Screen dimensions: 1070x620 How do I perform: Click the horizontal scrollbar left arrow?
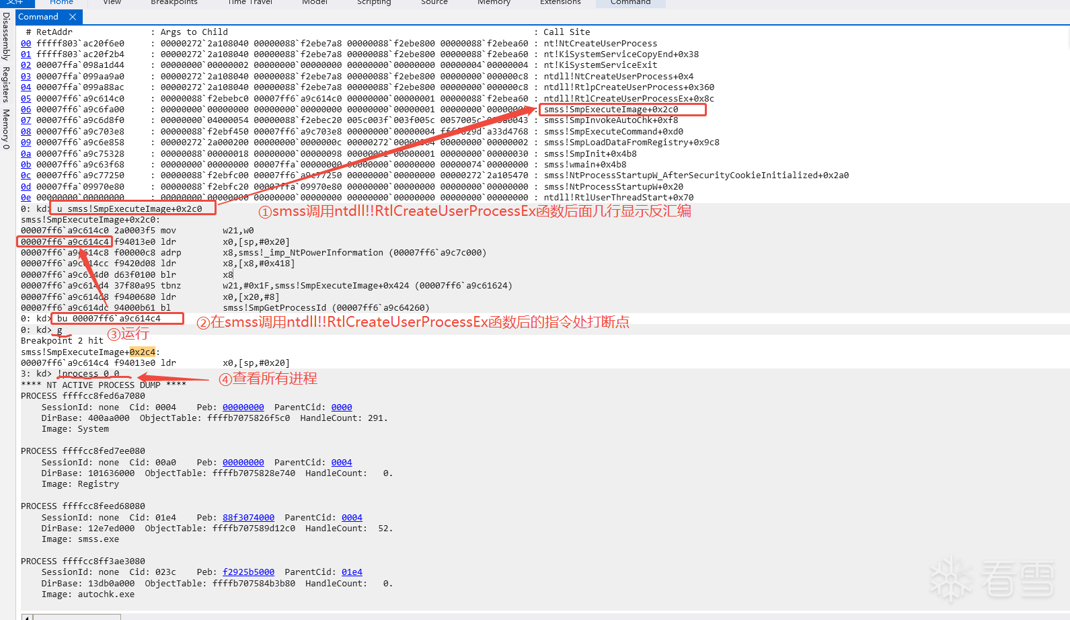click(x=27, y=617)
